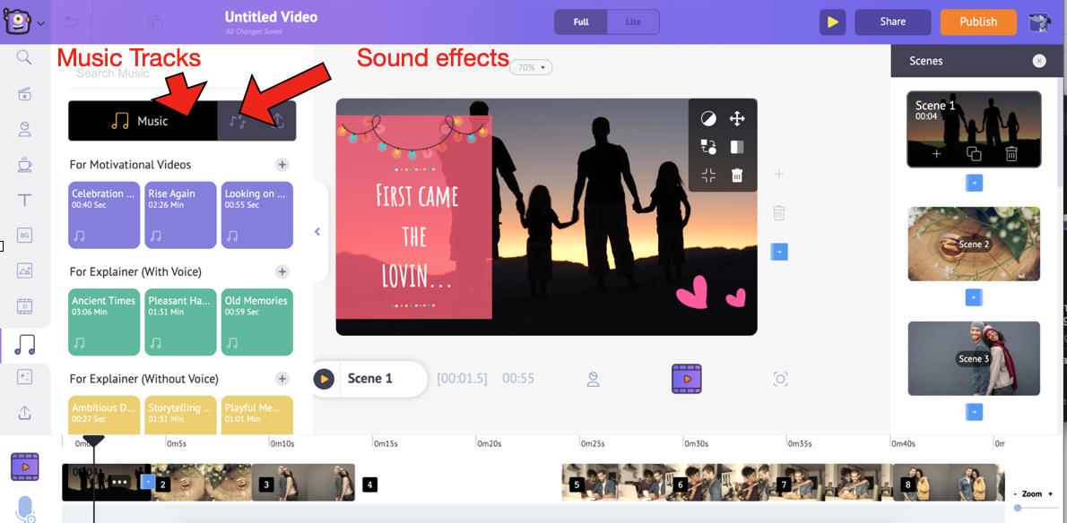Select the Scene 2 thumbnail
The height and width of the screenshot is (523, 1067).
tap(974, 244)
